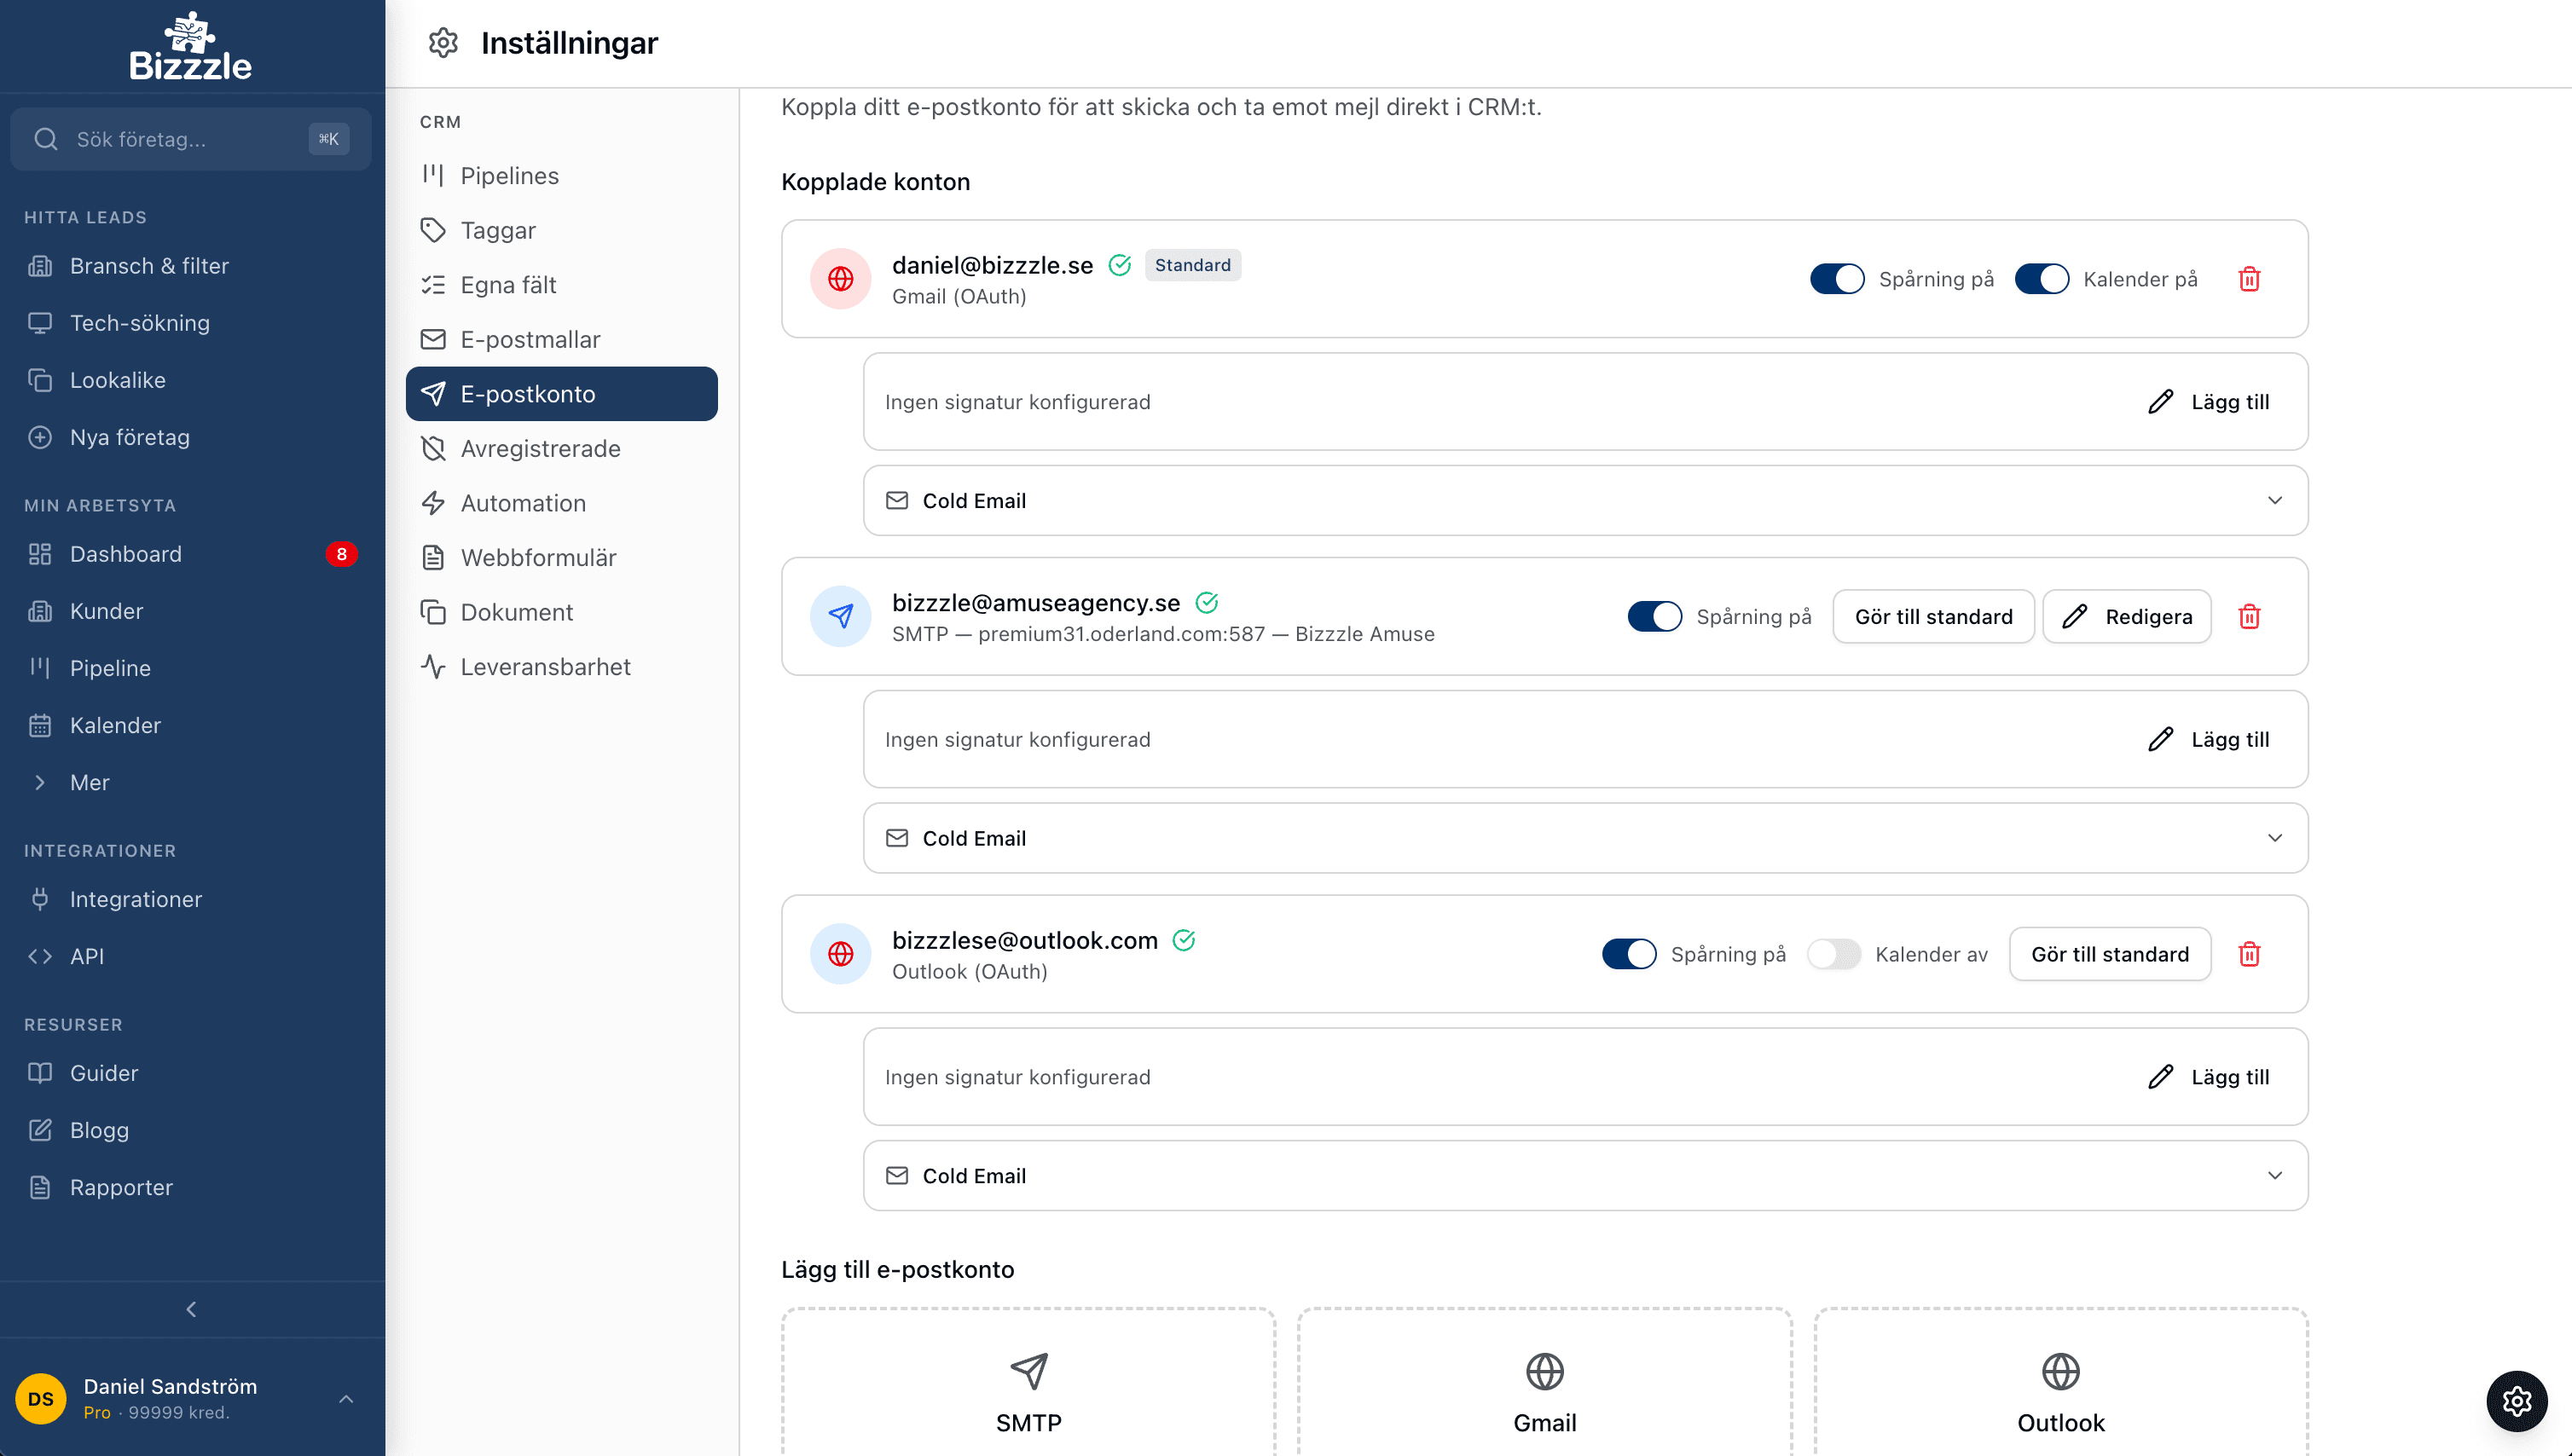Click the Integrationer sidebar icon
This screenshot has height=1456, width=2572.
(40, 899)
